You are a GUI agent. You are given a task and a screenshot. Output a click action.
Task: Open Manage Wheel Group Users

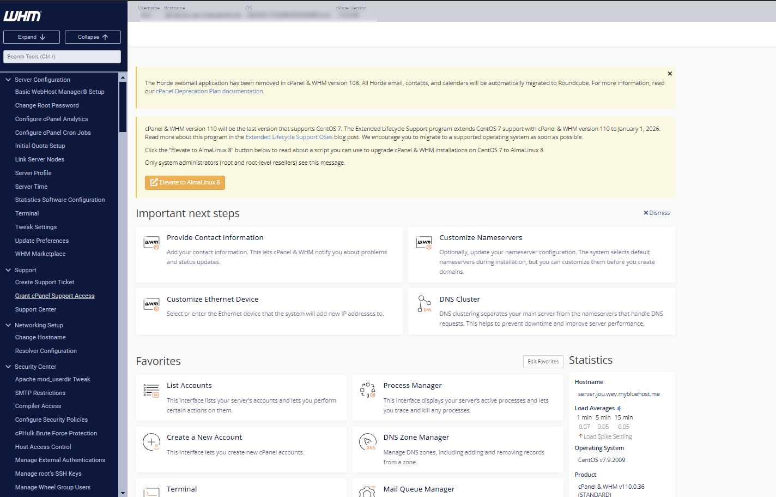(x=53, y=487)
